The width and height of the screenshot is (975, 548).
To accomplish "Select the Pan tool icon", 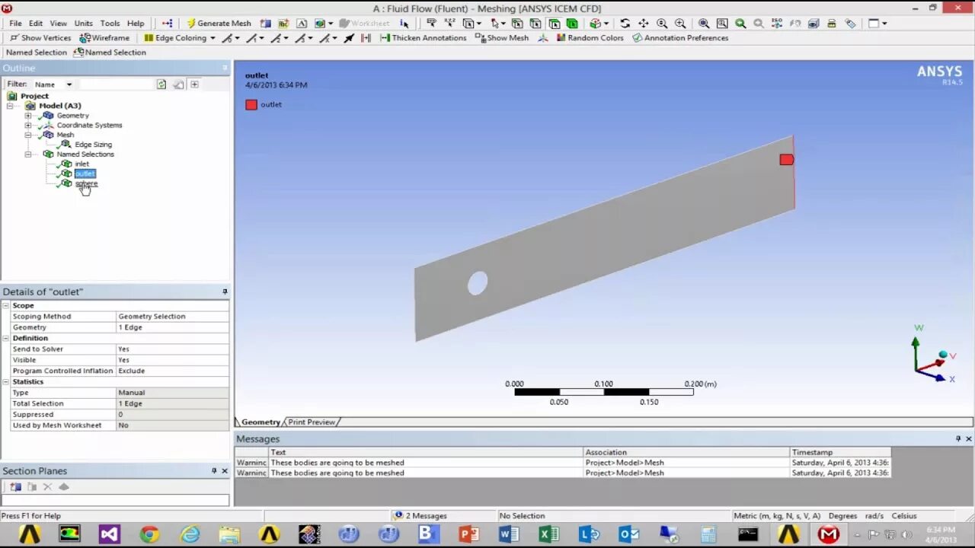I will (x=643, y=23).
